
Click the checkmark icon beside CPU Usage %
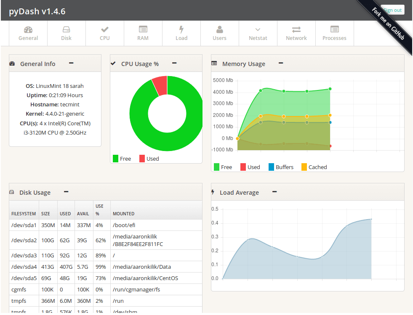pos(113,63)
